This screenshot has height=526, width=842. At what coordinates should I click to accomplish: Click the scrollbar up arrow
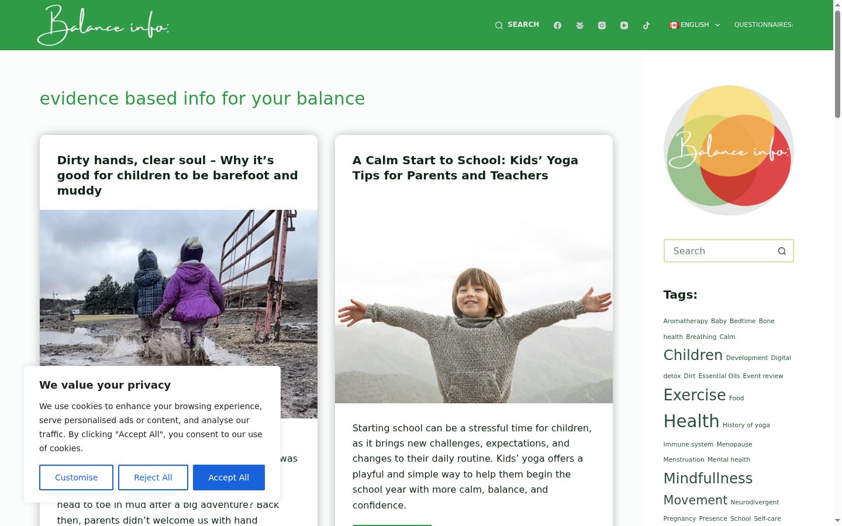[x=837, y=4]
